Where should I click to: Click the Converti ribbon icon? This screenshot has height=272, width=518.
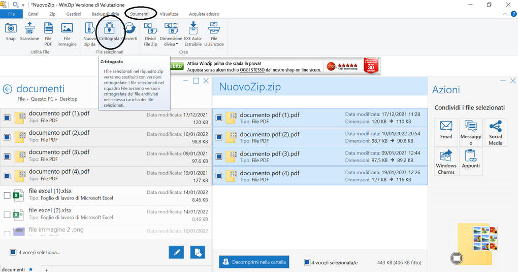point(129,31)
